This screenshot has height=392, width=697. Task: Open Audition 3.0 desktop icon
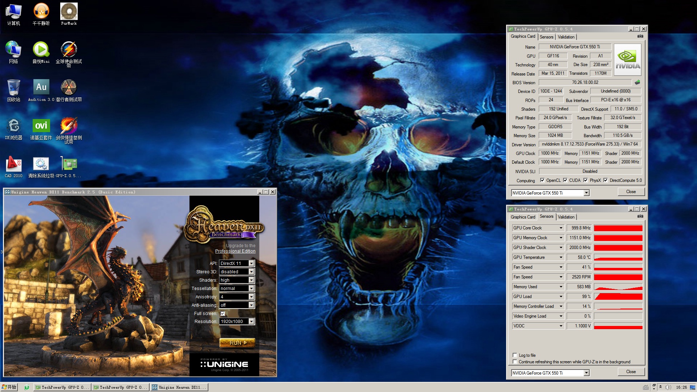tap(41, 87)
